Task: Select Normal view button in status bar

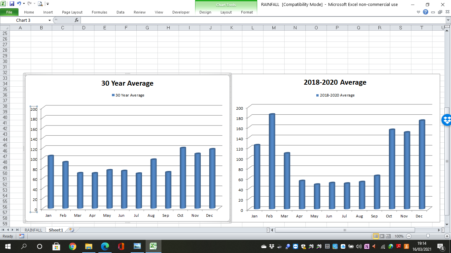Action: [376, 236]
